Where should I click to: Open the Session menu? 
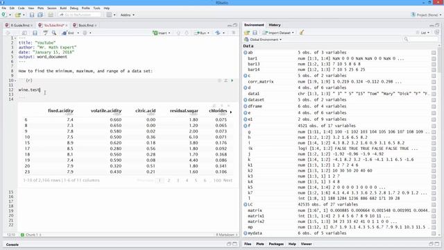pyautogui.click(x=52, y=8)
